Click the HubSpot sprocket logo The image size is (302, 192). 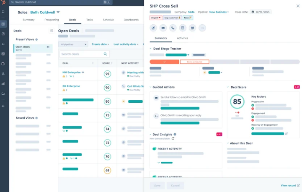4,3
